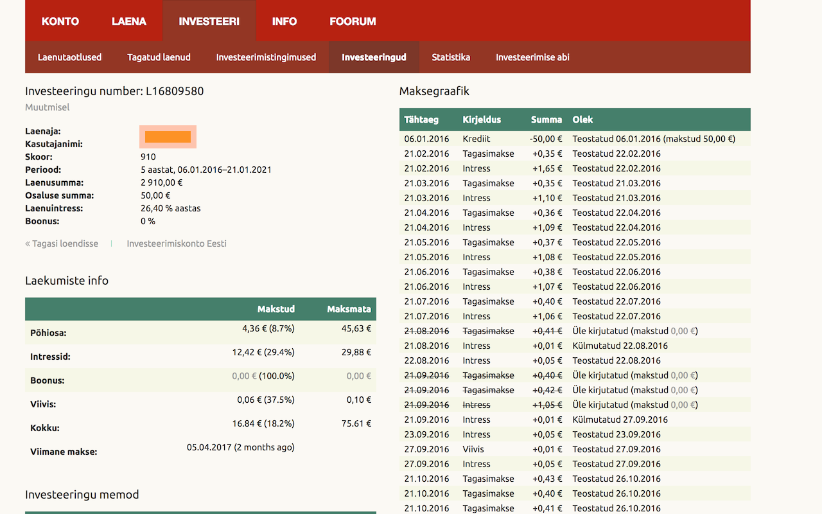Viewport: 822px width, 514px height.
Task: Click struck-through '+1,05 €' amount
Action: [547, 405]
